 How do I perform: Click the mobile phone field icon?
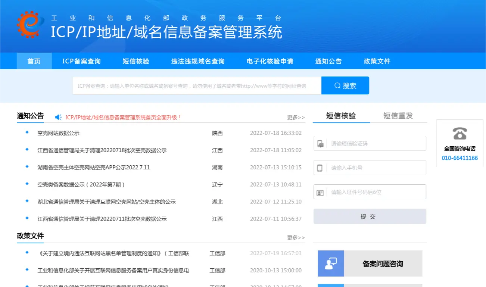pyautogui.click(x=320, y=168)
